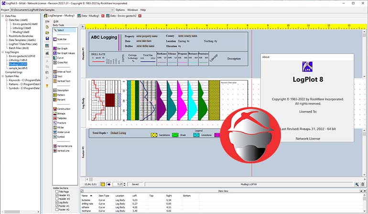The image size is (368, 214).
Task: Click the zoom magnifier icon beside filename bar
Action: [357, 184]
